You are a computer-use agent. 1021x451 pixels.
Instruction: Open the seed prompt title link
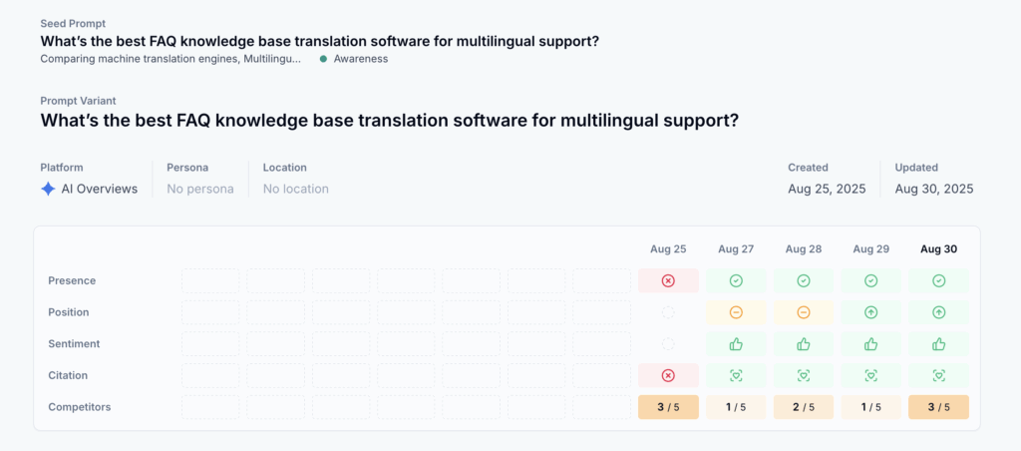(320, 41)
